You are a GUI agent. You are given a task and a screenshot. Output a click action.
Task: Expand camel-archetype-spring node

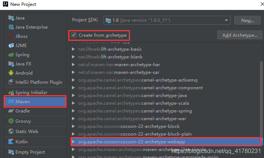(x=73, y=111)
